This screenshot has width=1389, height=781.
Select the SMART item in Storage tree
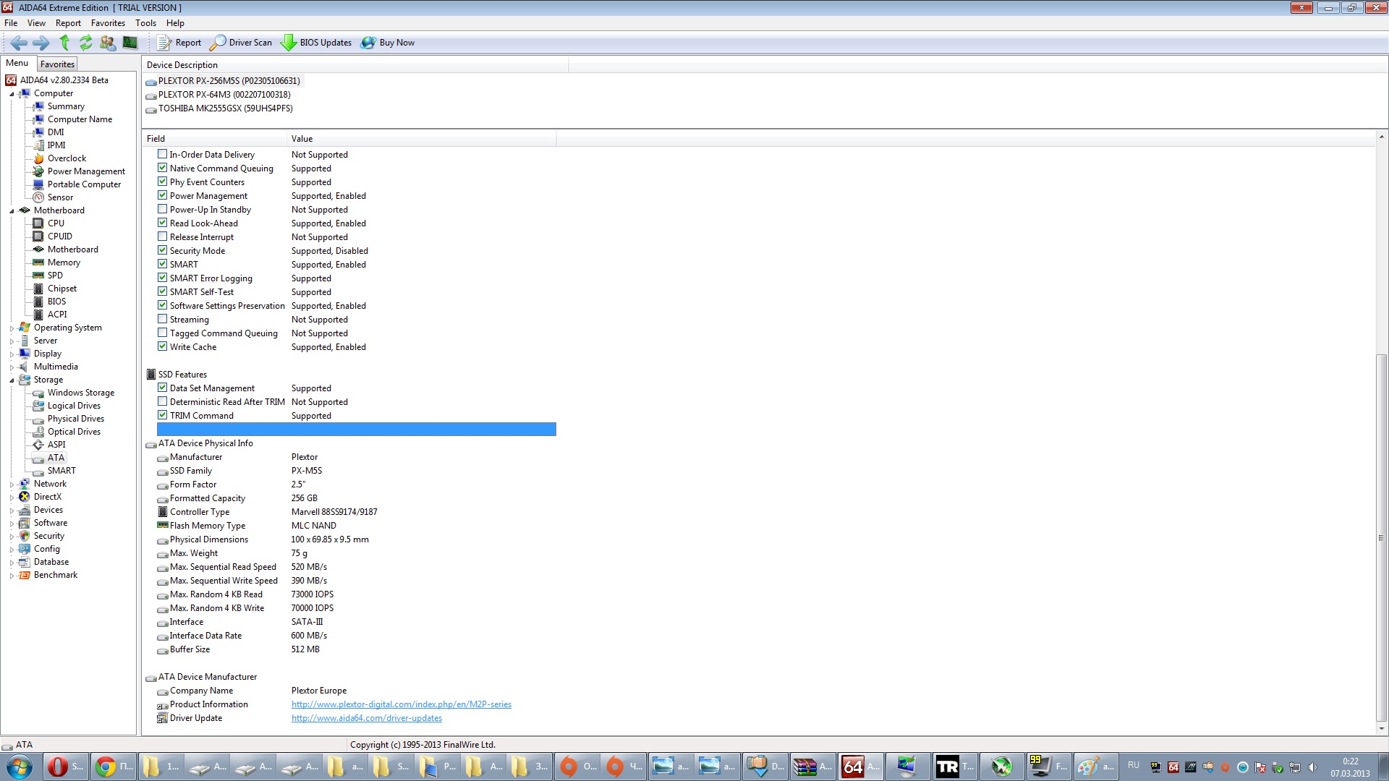tap(61, 471)
